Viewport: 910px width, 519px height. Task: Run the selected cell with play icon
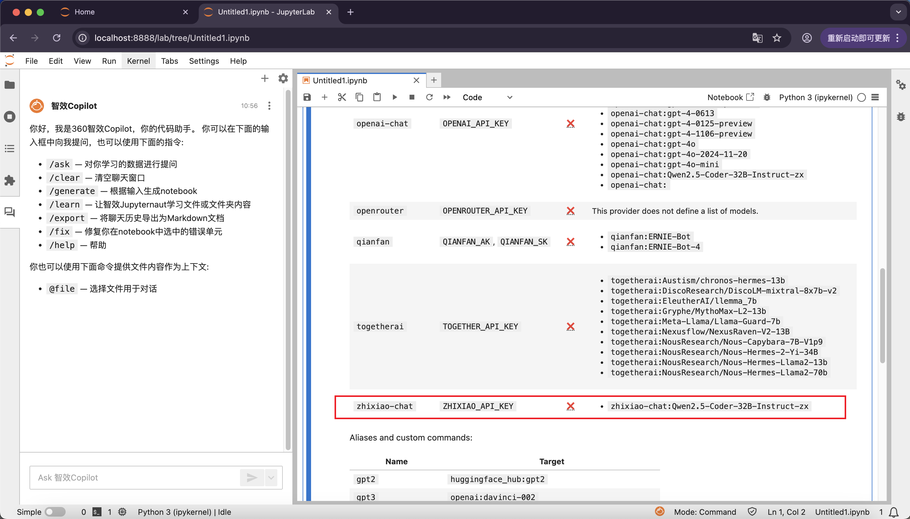pyautogui.click(x=394, y=97)
